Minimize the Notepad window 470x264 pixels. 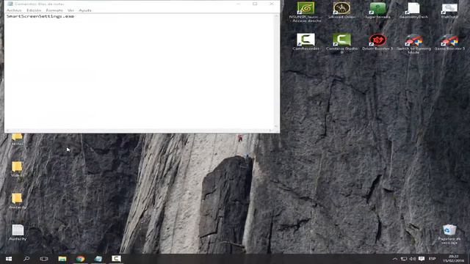click(x=239, y=4)
